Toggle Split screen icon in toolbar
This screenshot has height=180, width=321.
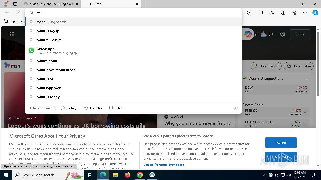click(261, 13)
